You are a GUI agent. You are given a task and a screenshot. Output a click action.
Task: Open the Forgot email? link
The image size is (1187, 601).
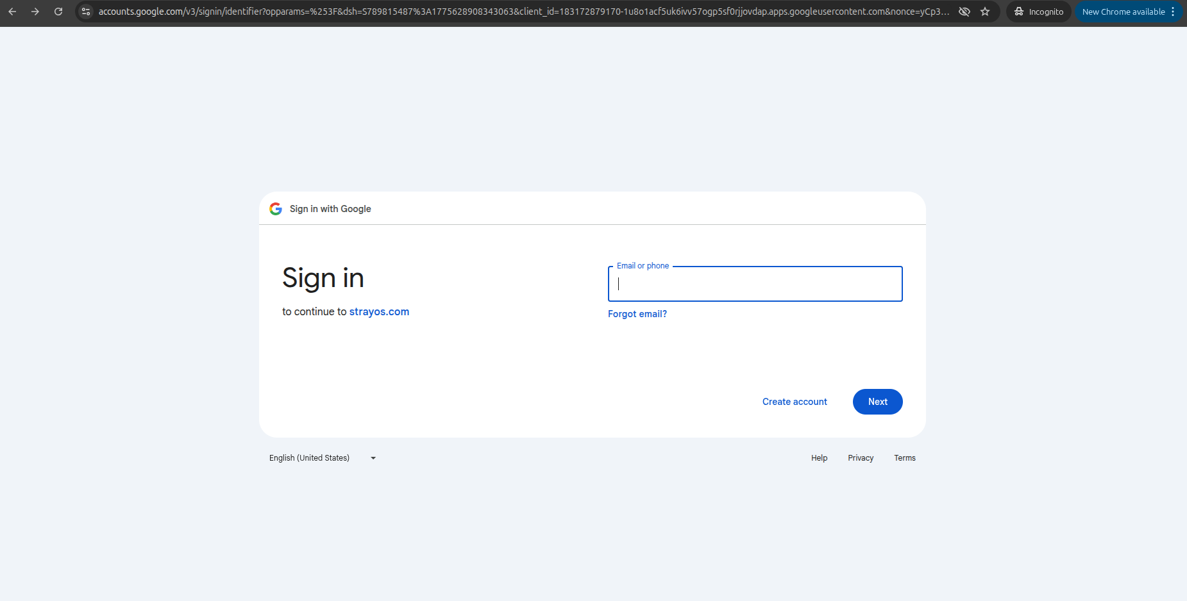(637, 314)
